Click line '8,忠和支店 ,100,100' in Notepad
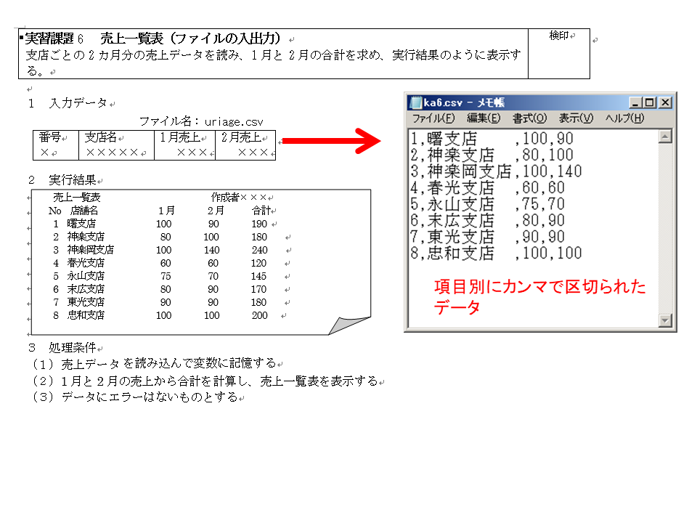This screenshot has height=523, width=697. 496,254
